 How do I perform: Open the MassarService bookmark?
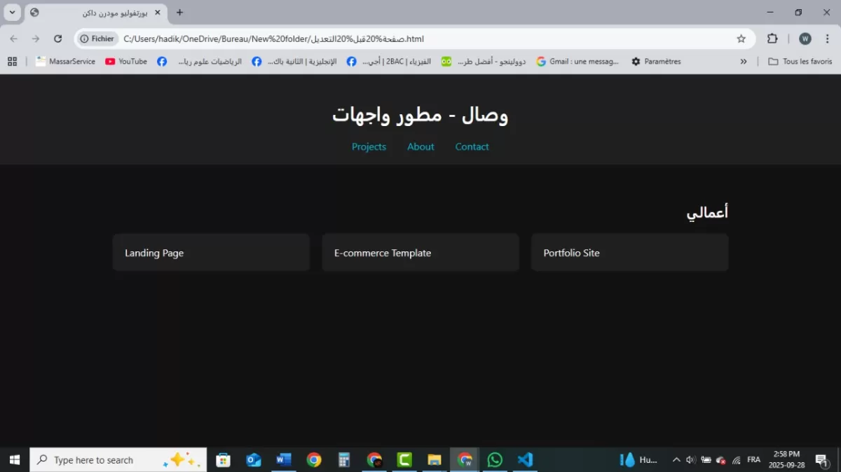point(65,62)
